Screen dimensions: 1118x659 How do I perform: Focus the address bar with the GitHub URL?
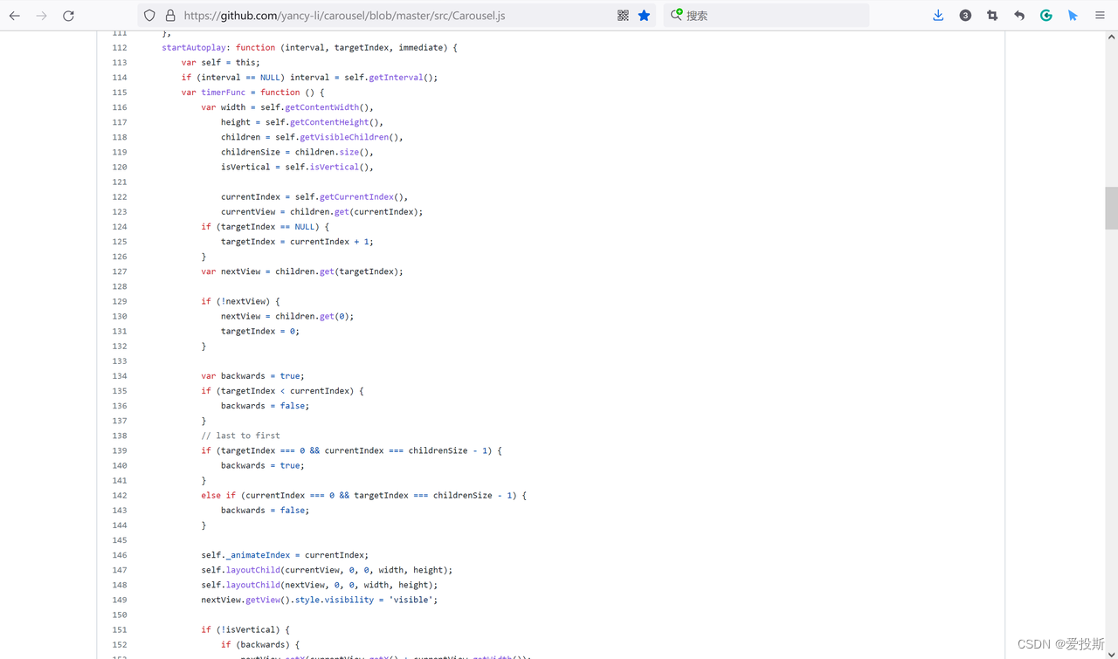[397, 16]
